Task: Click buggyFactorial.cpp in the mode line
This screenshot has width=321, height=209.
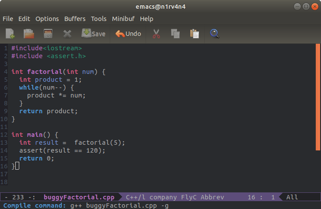Action: [79, 198]
